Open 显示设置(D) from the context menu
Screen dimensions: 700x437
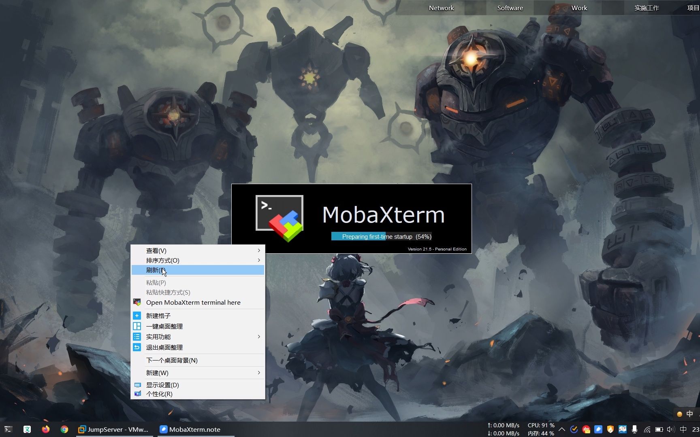click(198, 385)
